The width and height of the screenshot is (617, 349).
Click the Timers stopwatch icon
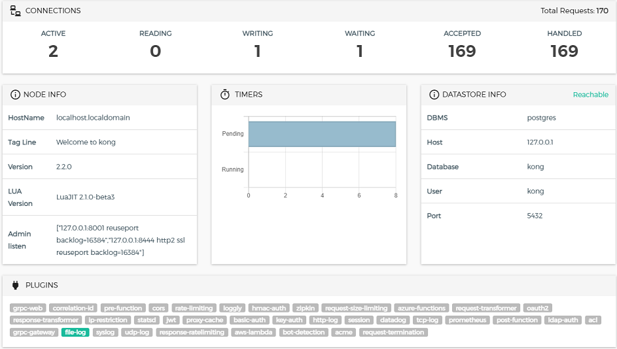pyautogui.click(x=224, y=95)
